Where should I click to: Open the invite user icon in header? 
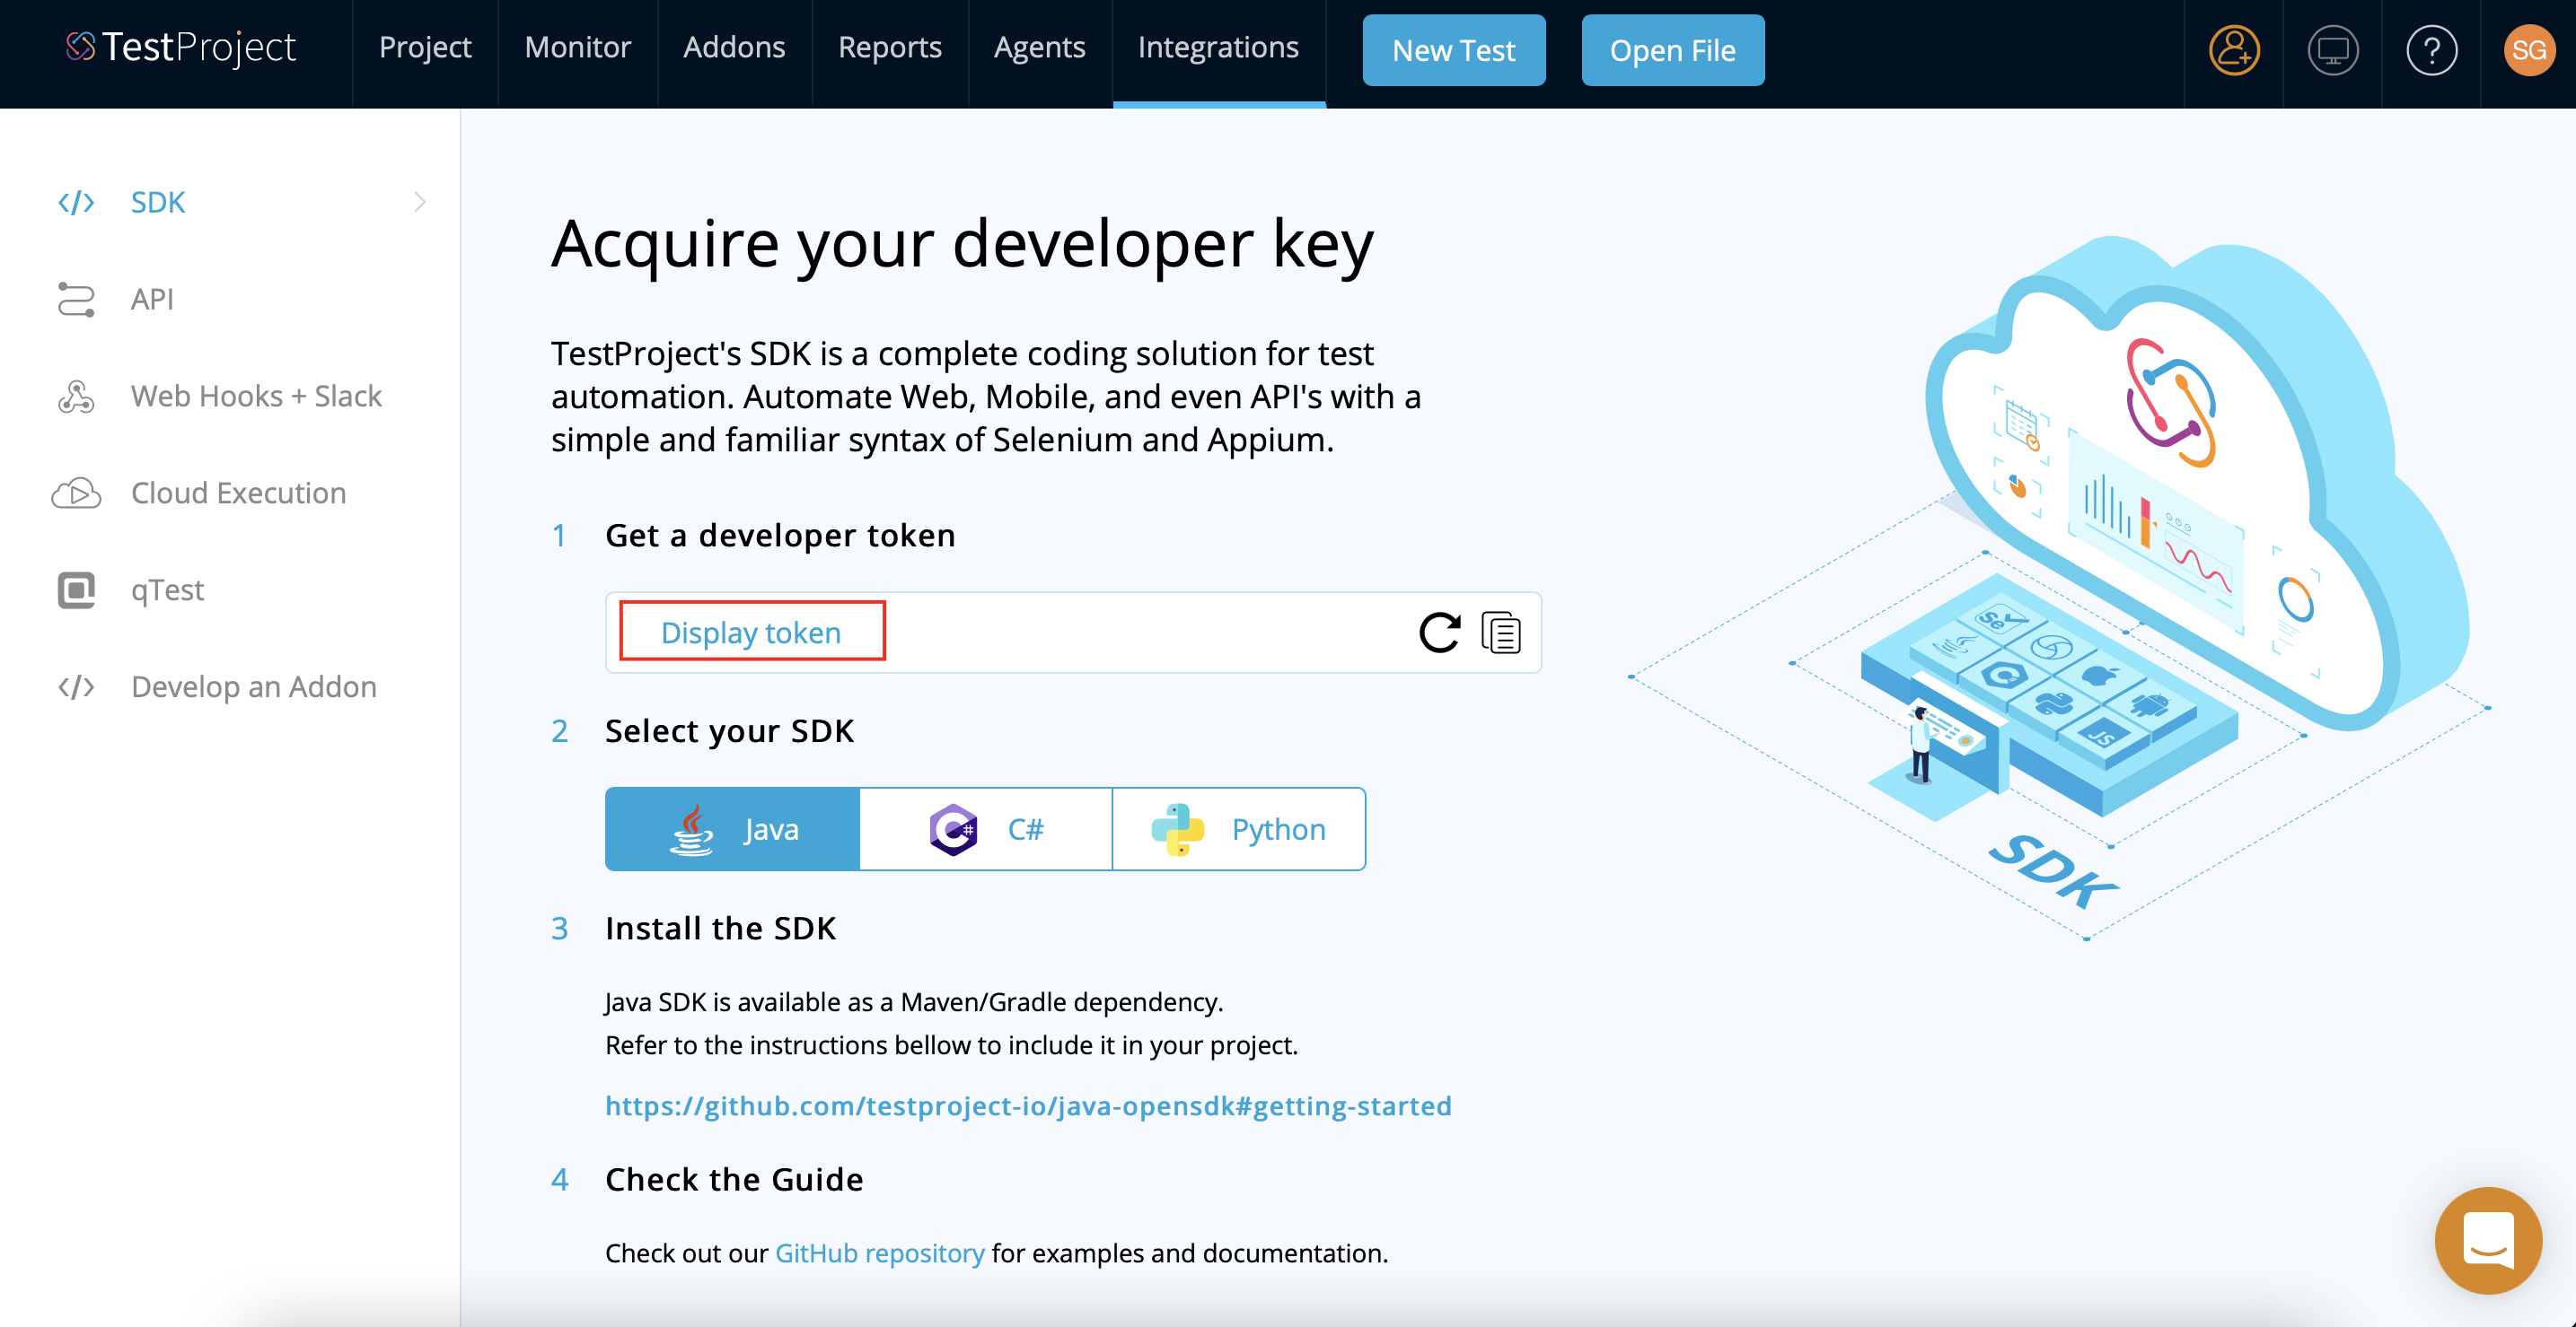(x=2233, y=50)
